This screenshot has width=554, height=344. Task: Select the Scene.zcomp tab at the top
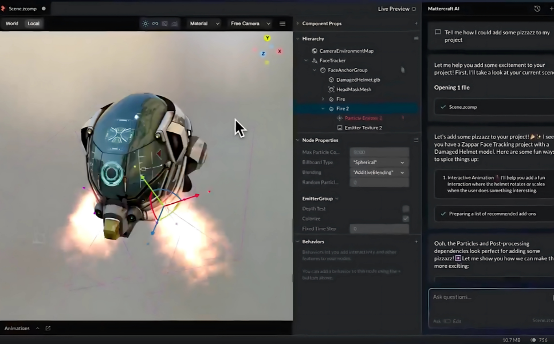pos(22,9)
